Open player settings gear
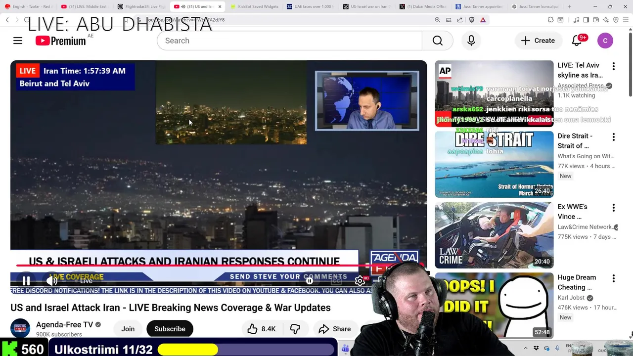633x356 pixels. point(360,281)
